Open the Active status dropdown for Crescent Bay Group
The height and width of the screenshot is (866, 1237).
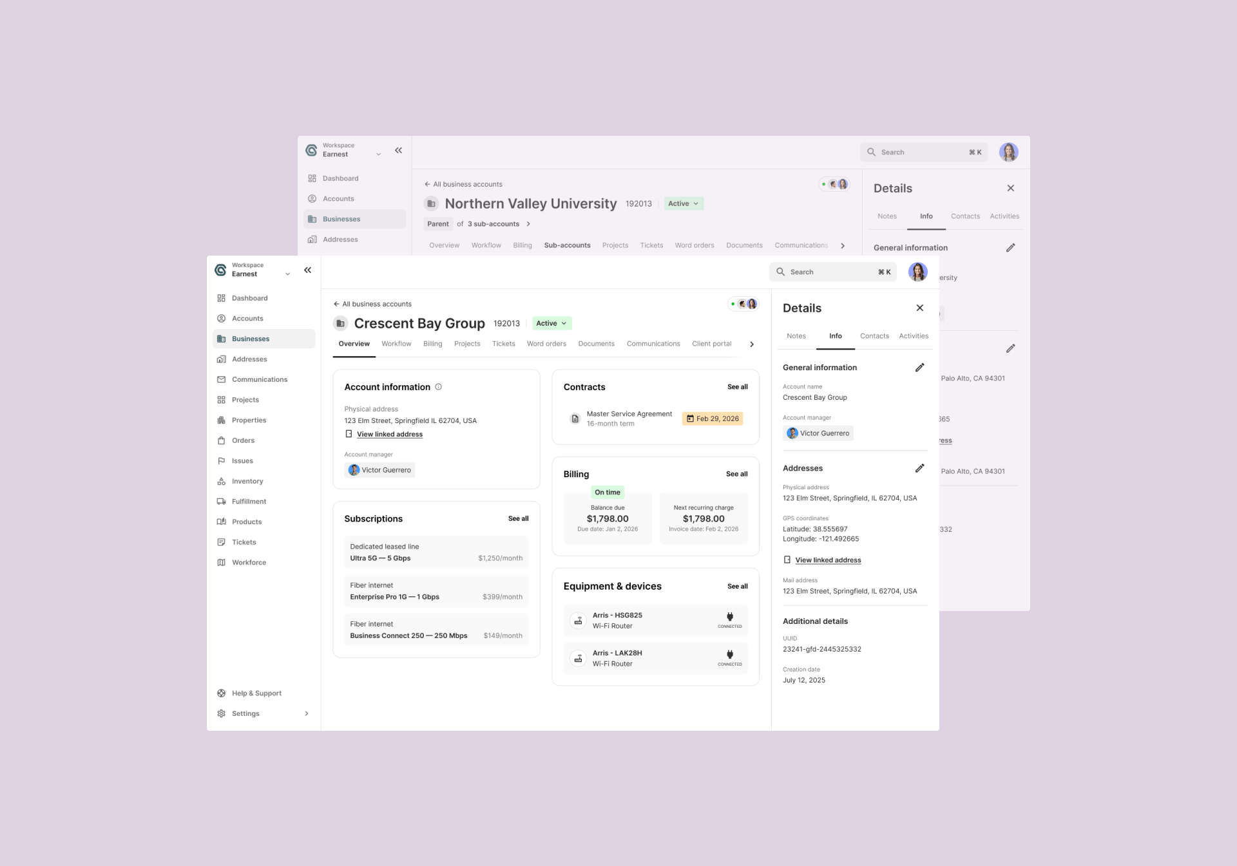click(551, 323)
